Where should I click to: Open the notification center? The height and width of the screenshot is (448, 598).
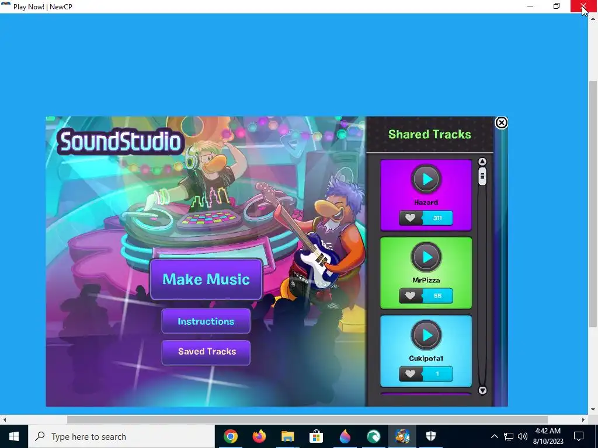pyautogui.click(x=579, y=436)
